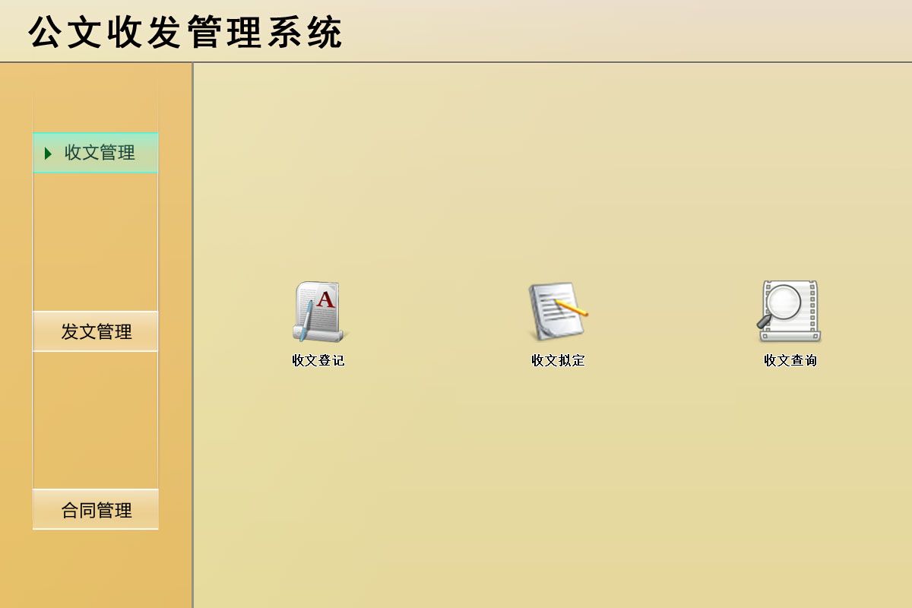The width and height of the screenshot is (912, 608).
Task: Click the green arrow beside 收文管理
Action: [48, 154]
